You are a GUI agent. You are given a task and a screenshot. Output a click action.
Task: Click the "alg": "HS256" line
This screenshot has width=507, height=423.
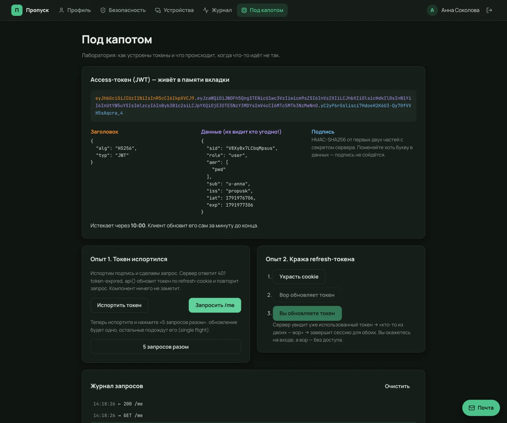(116, 148)
